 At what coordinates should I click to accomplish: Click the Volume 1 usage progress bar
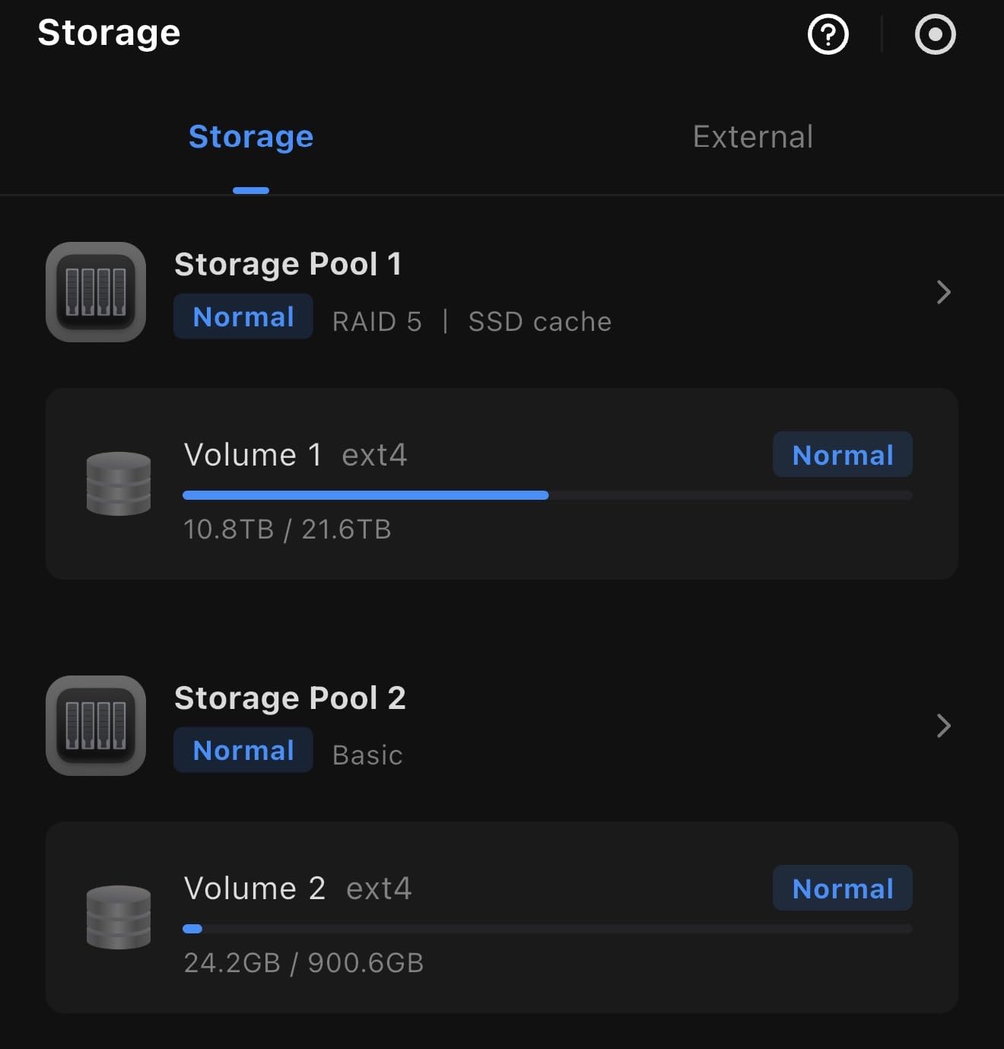point(547,495)
